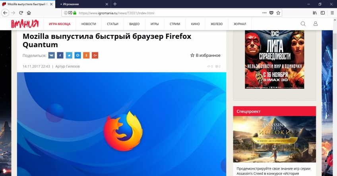Open ИГРА МЕСЯЦА menu item
The image size is (337, 176).
pos(60,24)
